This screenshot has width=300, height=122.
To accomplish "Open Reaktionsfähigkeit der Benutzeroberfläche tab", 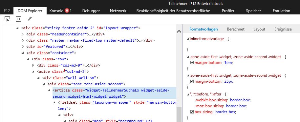I will pos(173,11).
